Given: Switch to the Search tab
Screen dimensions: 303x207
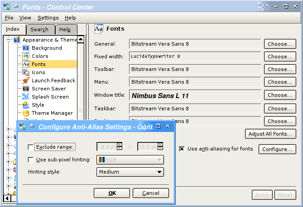Looking at the screenshot, I should coord(39,29).
